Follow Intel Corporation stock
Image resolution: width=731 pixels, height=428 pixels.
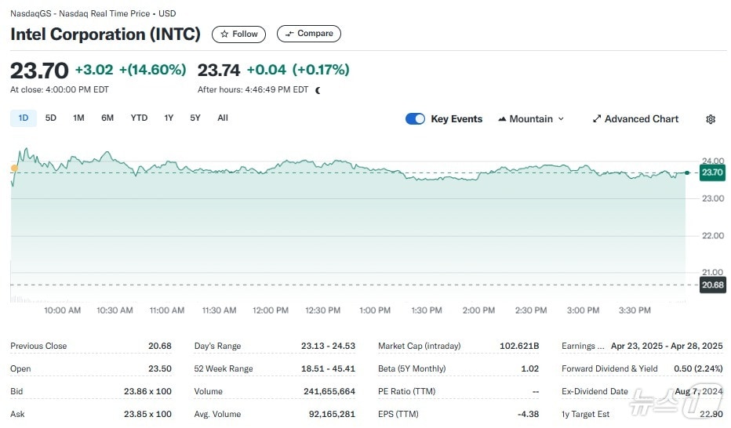tap(238, 34)
